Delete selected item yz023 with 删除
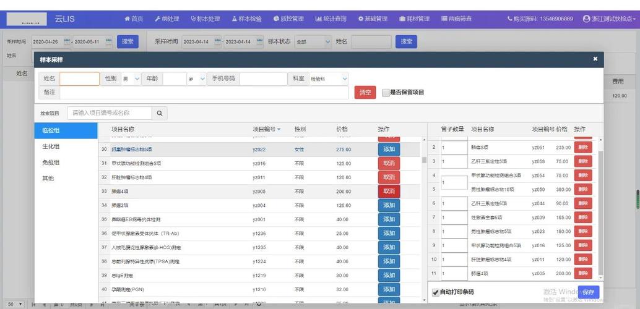This screenshot has width=640, height=309. [583, 231]
